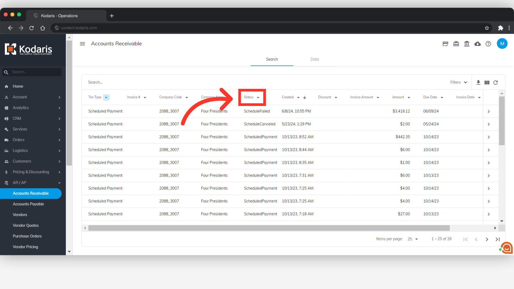
Task: Switch to the Data tab
Action: pos(315,59)
